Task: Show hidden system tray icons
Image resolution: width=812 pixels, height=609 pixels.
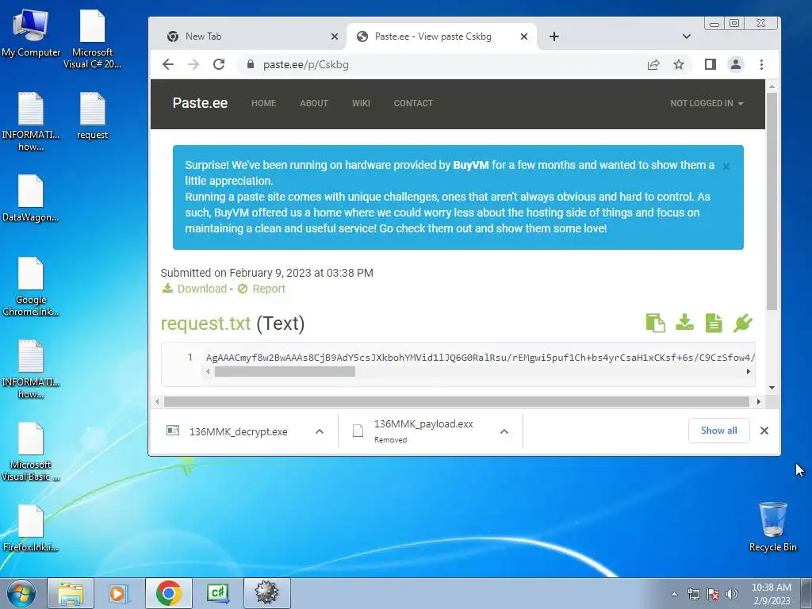Action: click(x=674, y=594)
